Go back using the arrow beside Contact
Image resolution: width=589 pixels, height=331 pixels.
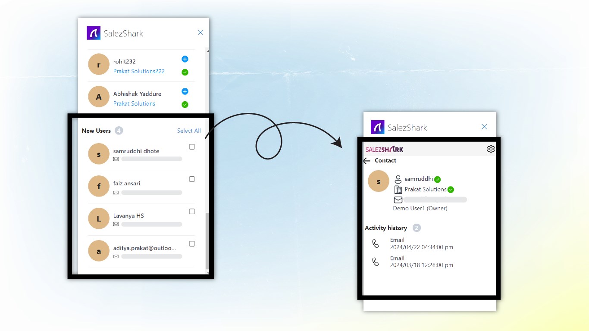point(367,161)
